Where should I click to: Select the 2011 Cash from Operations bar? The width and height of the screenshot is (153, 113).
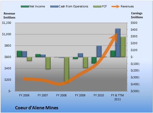click(x=118, y=43)
